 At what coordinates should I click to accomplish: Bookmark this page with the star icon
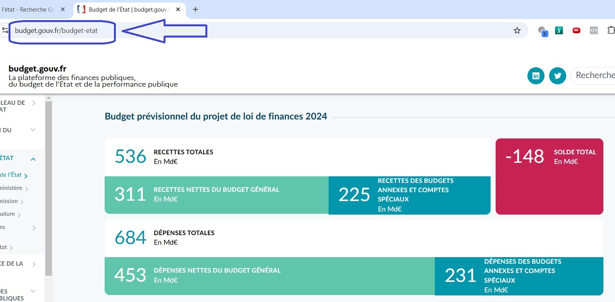coord(517,31)
